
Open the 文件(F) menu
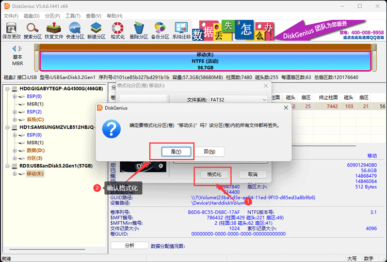pyautogui.click(x=11, y=16)
